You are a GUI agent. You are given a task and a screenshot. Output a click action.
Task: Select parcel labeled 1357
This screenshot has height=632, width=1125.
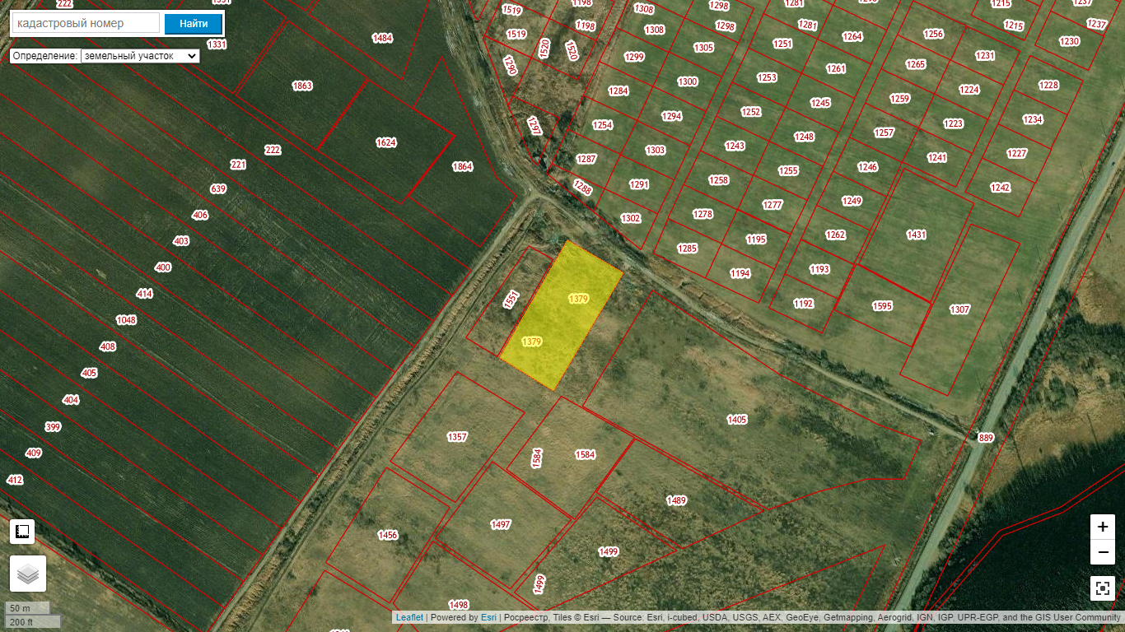(x=457, y=436)
